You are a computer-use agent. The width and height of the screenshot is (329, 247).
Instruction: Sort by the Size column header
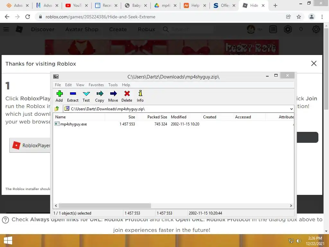(x=120, y=117)
